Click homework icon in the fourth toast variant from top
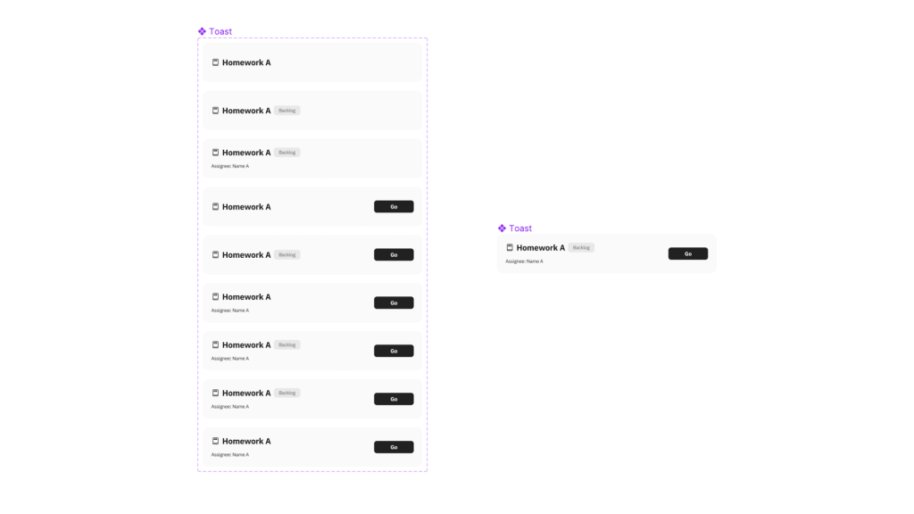Image resolution: width=914 pixels, height=514 pixels. [215, 207]
